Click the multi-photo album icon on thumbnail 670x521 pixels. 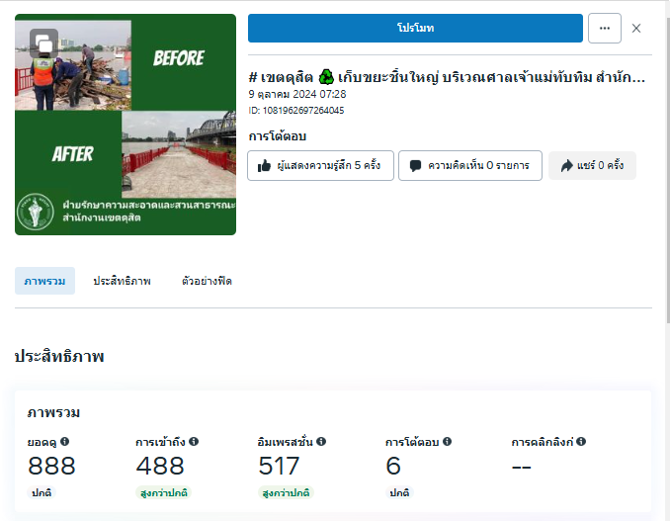tap(44, 43)
